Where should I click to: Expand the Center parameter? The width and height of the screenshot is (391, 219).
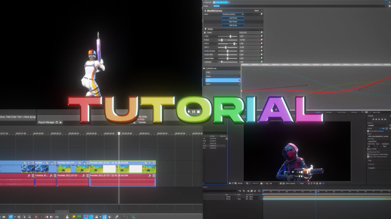coord(205,33)
